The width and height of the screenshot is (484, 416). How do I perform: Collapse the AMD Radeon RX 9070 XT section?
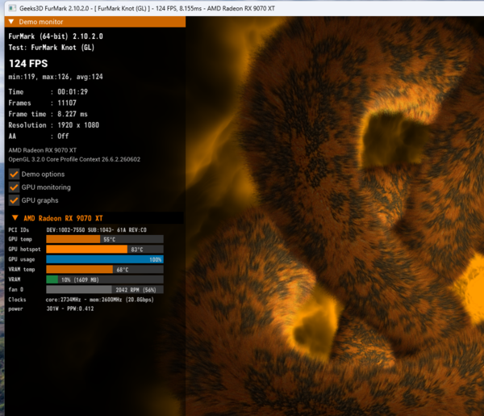point(15,218)
